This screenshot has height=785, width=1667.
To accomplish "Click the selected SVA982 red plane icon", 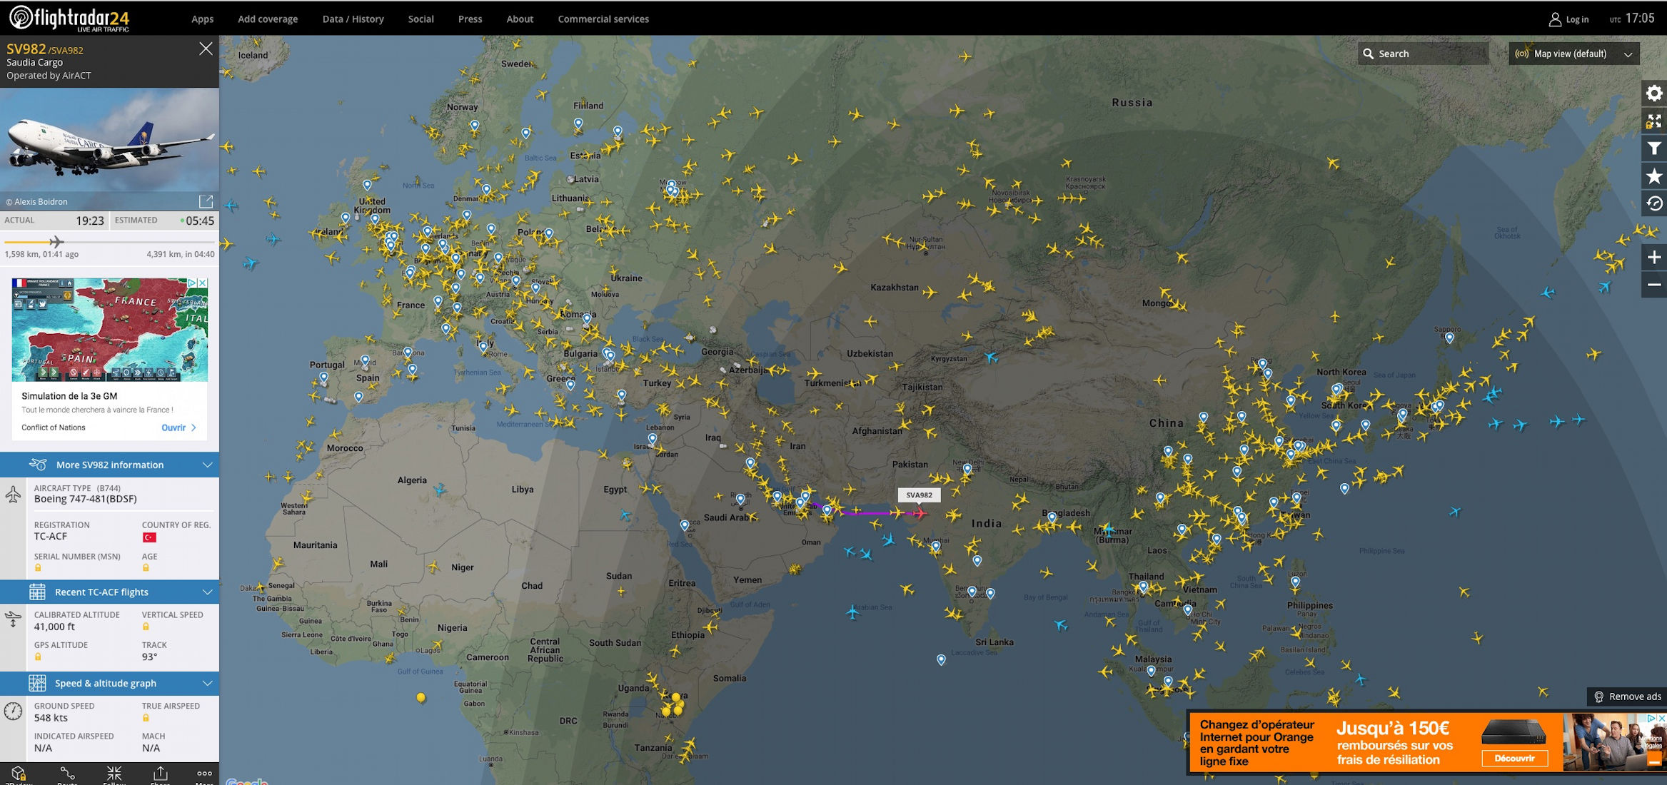I will click(x=920, y=512).
